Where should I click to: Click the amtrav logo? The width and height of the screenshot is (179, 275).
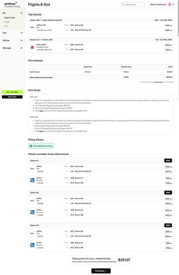click(10, 4)
